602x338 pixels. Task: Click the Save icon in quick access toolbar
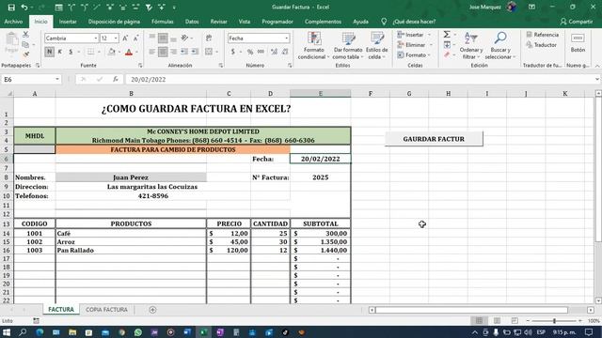tap(11, 8)
